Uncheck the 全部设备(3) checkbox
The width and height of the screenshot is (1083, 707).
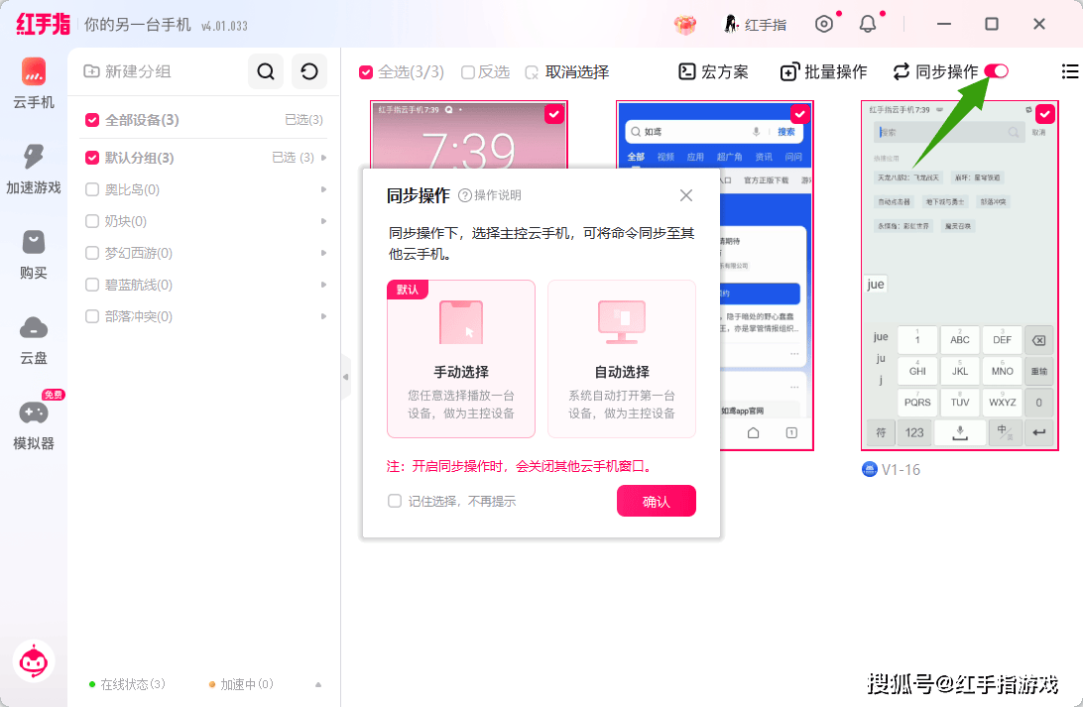coord(92,120)
